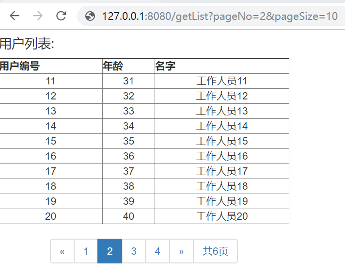Image resolution: width=345 pixels, height=277 pixels.
Task: Go to the next page with »
Action: point(181,251)
